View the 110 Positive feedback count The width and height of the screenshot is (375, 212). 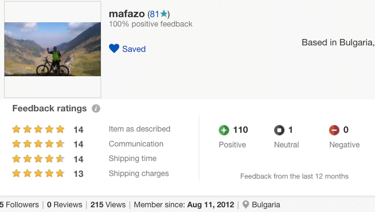click(241, 130)
